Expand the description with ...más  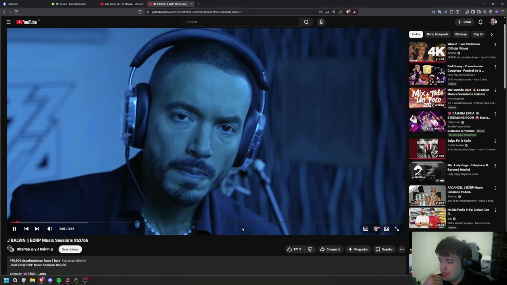42,274
